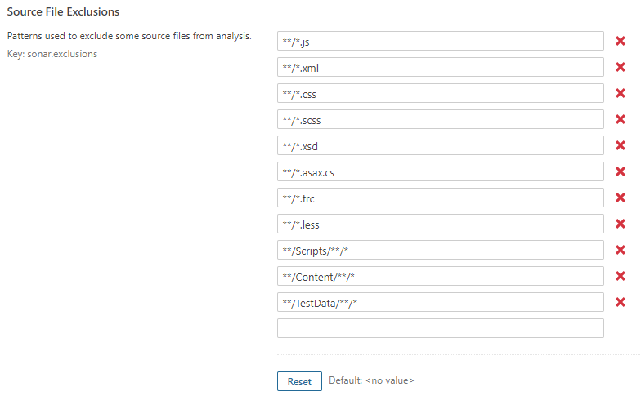Click the empty new pattern field

pyautogui.click(x=440, y=328)
